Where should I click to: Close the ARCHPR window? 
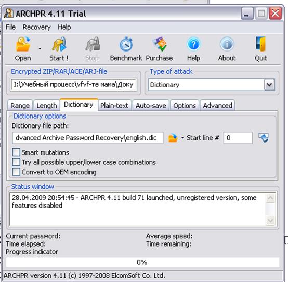pyautogui.click(x=276, y=14)
